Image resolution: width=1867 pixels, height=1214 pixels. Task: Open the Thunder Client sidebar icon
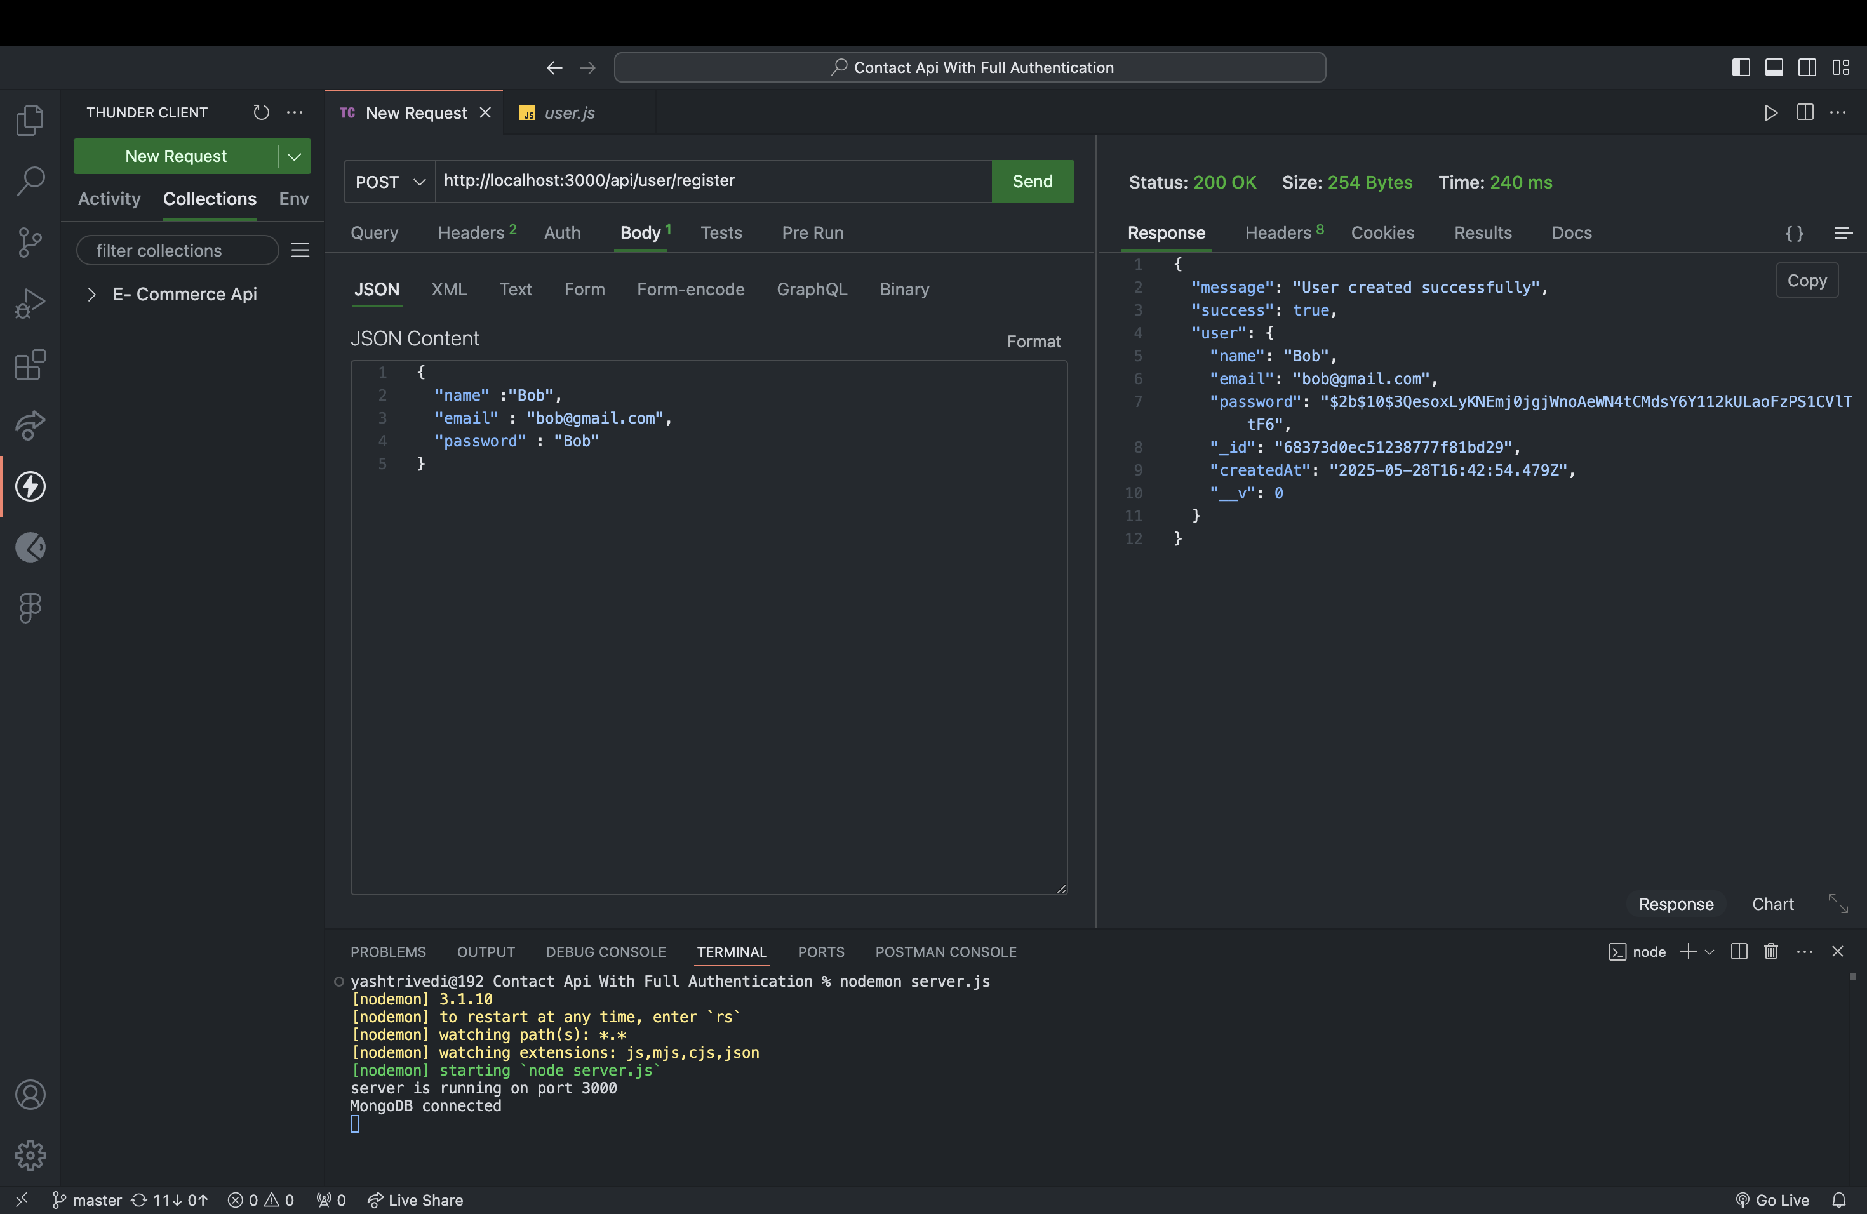30,486
